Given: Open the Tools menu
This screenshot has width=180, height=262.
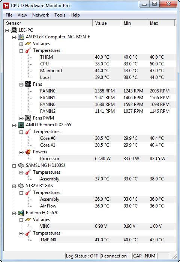Looking at the screenshot, I should click(60, 15).
